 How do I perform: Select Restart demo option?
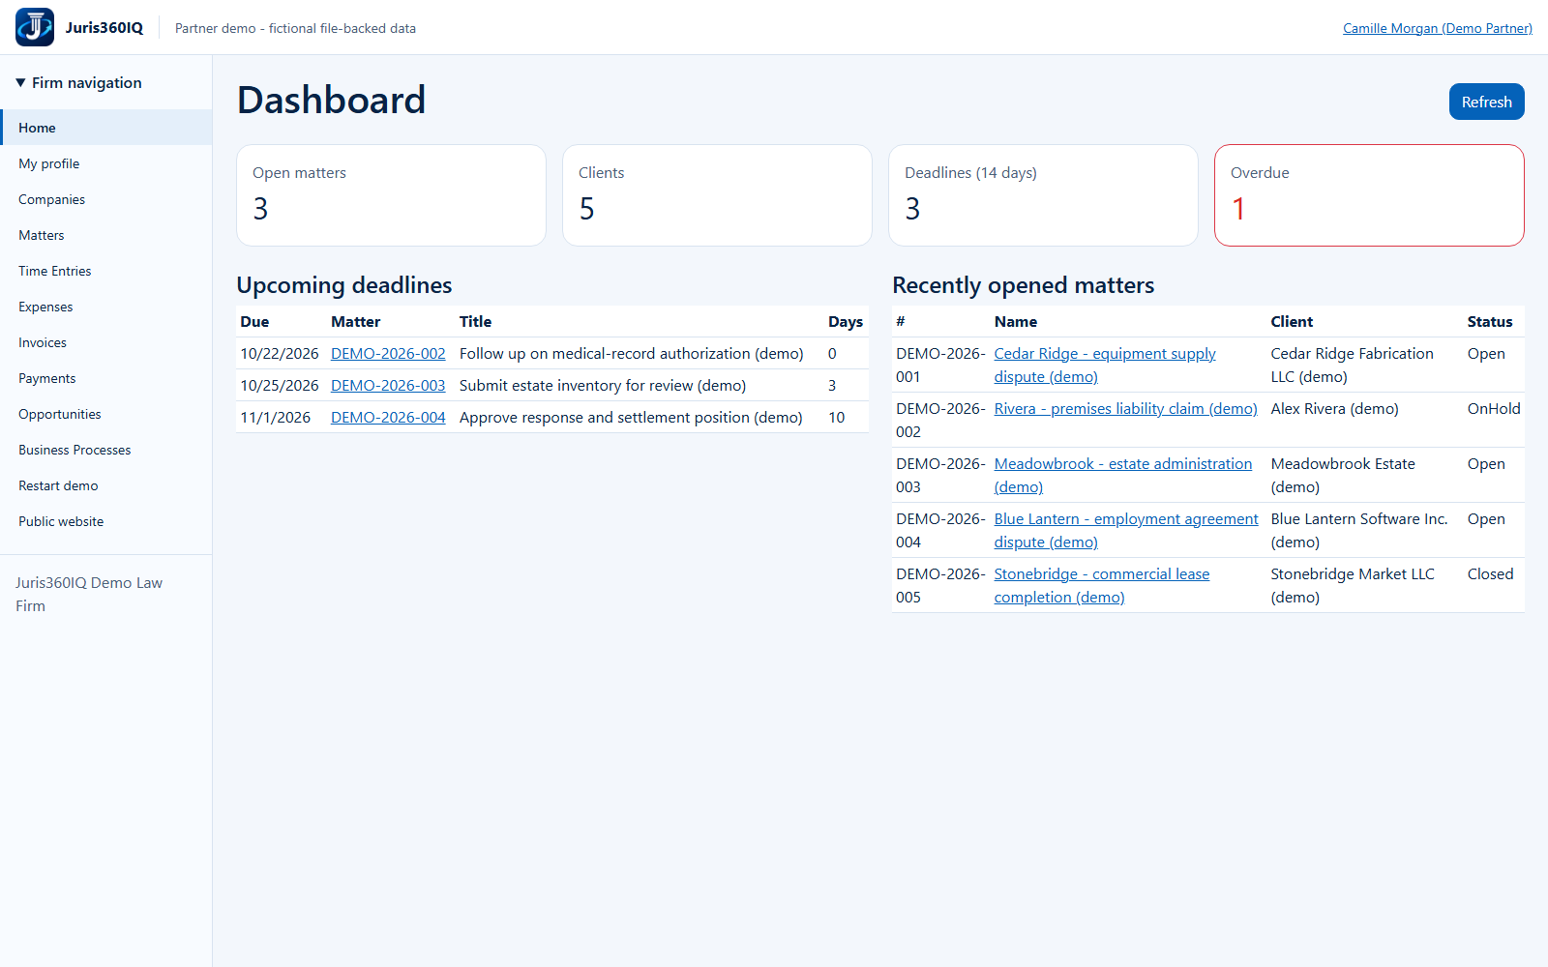(x=106, y=485)
